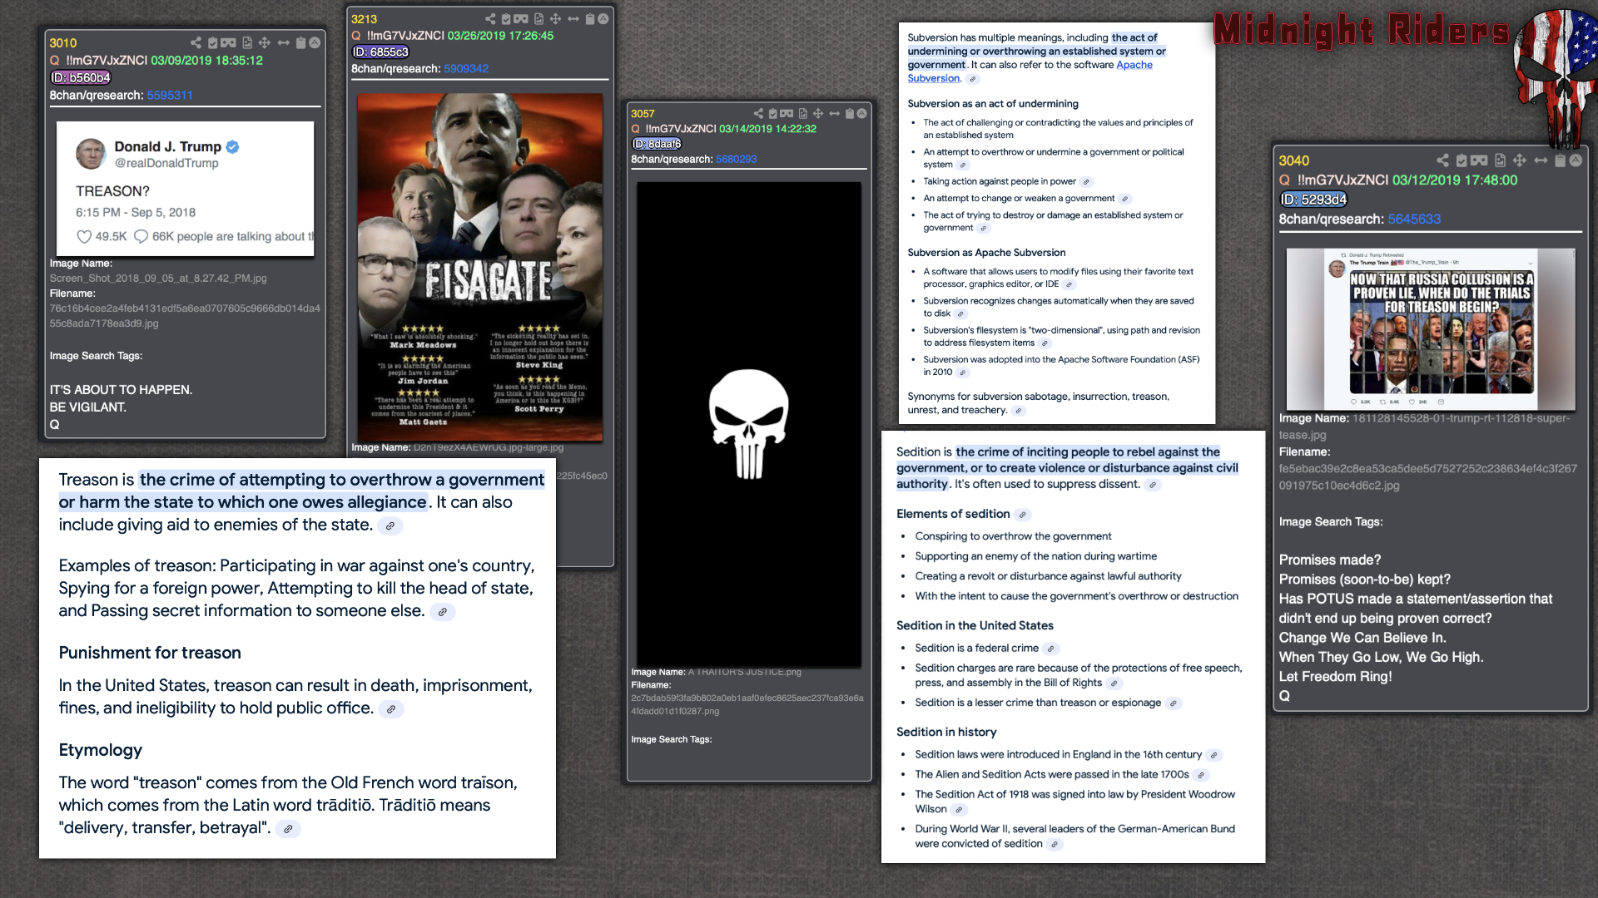The height and width of the screenshot is (898, 1598).
Task: Collapse post 3040 with the circled up arrow
Action: click(x=1576, y=160)
